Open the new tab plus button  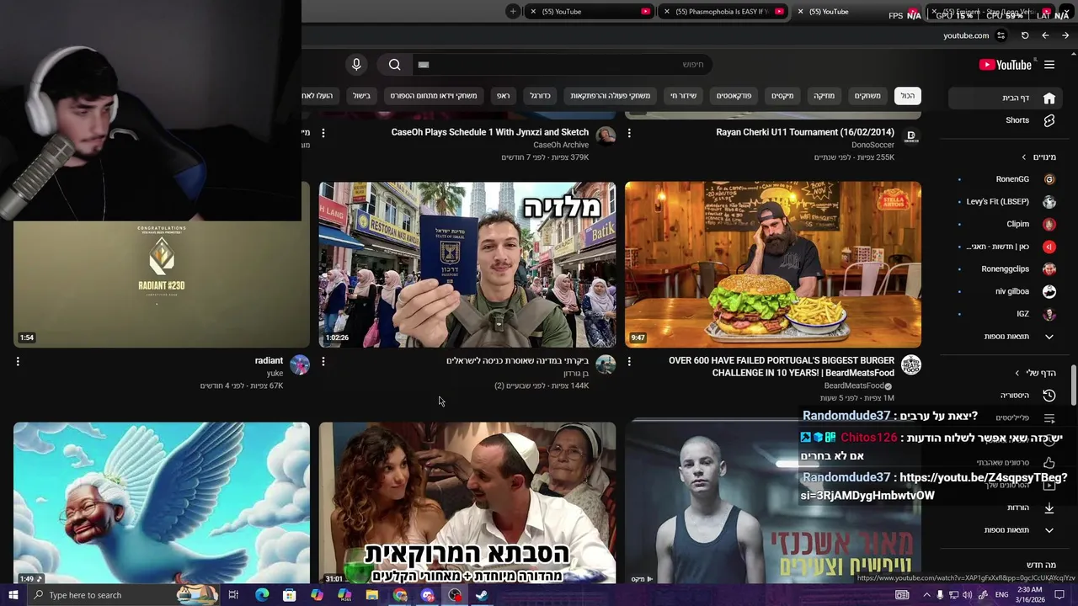click(x=513, y=11)
